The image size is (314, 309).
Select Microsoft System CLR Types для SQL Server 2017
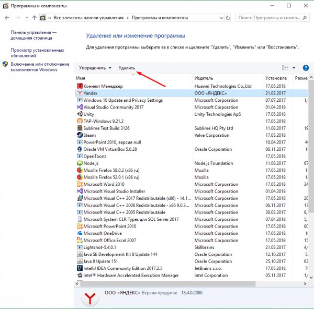(x=192, y=219)
